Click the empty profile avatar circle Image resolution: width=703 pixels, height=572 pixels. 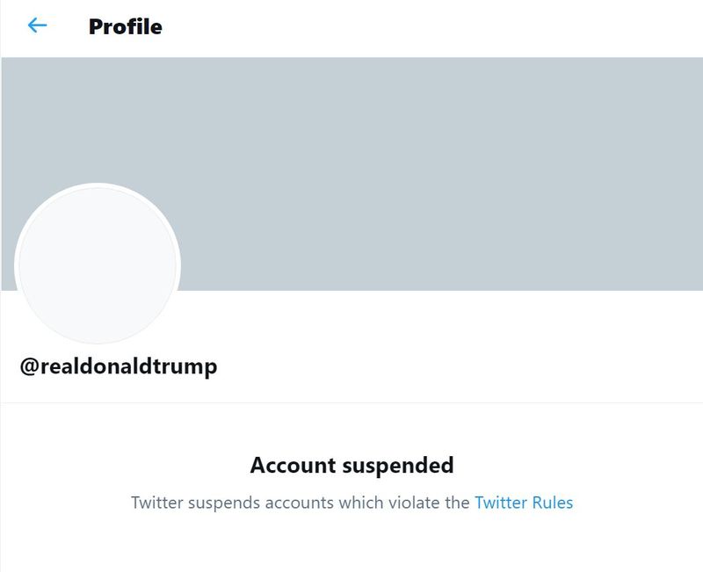[98, 264]
